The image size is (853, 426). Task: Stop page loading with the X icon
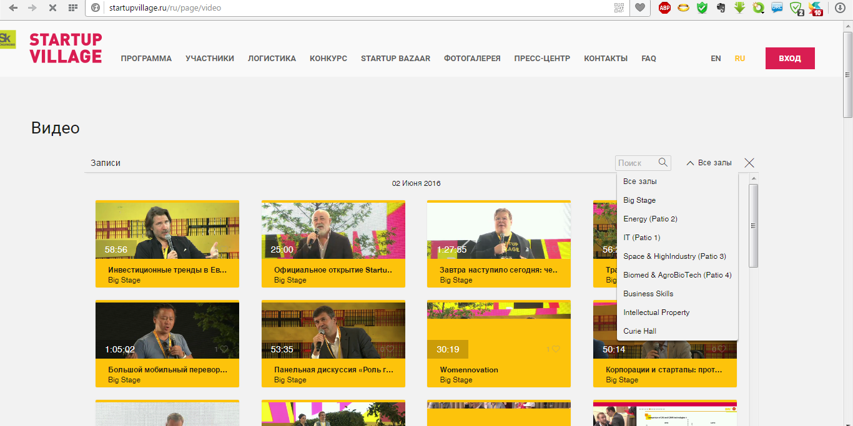52,8
